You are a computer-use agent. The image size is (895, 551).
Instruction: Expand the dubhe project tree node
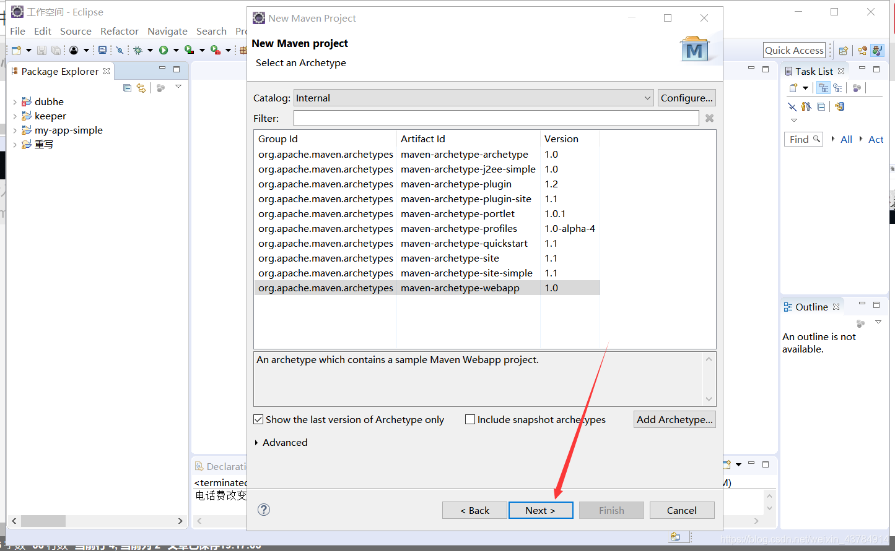tap(15, 102)
